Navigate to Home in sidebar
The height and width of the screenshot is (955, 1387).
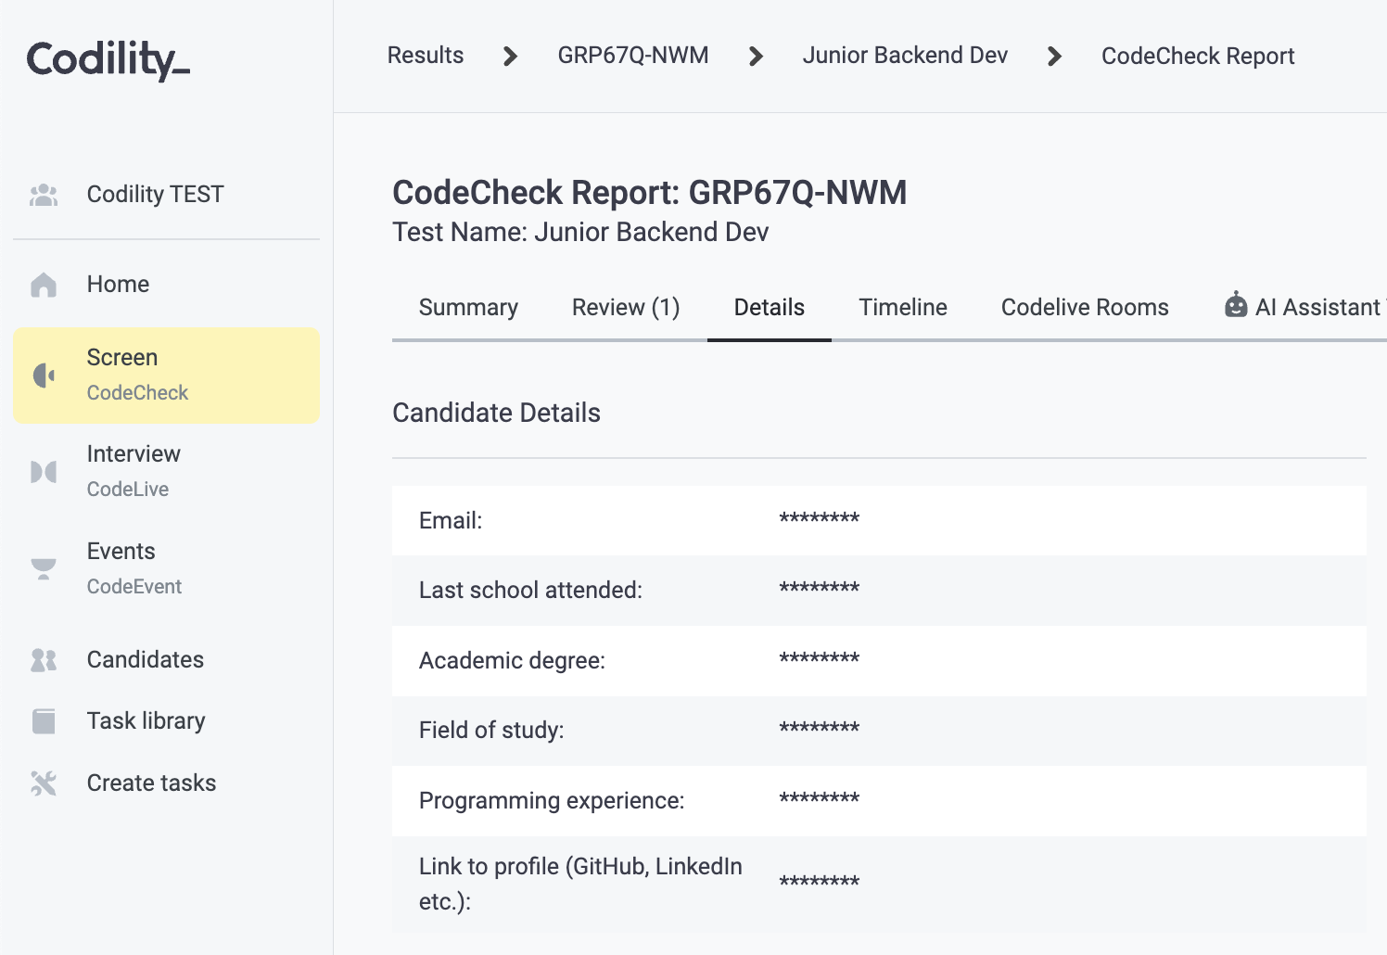tap(118, 285)
